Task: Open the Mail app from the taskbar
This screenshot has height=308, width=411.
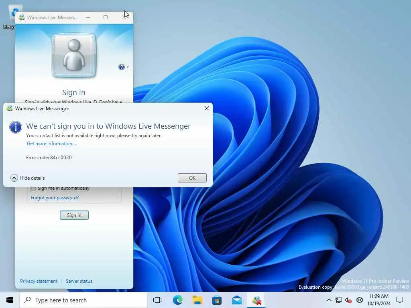Action: click(x=237, y=300)
